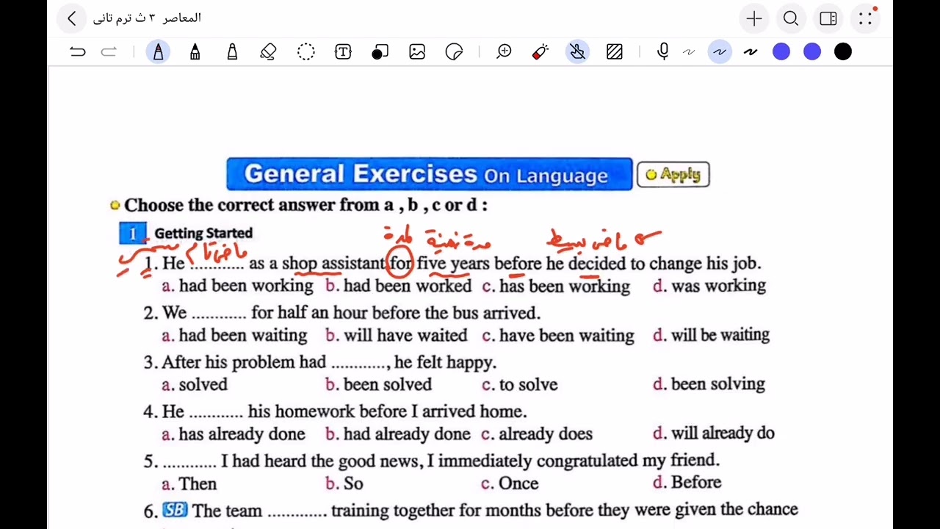Select the lasso selection tool

click(306, 51)
